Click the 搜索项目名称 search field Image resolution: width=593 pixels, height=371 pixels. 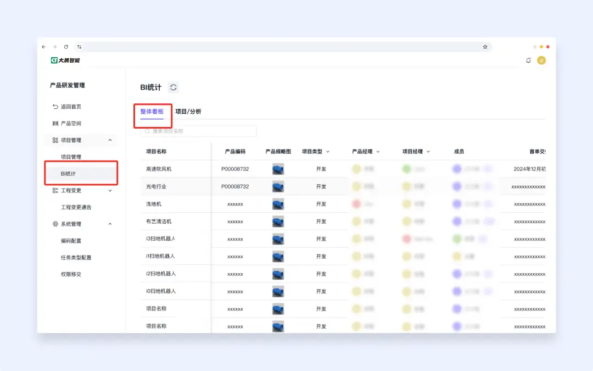tap(198, 131)
